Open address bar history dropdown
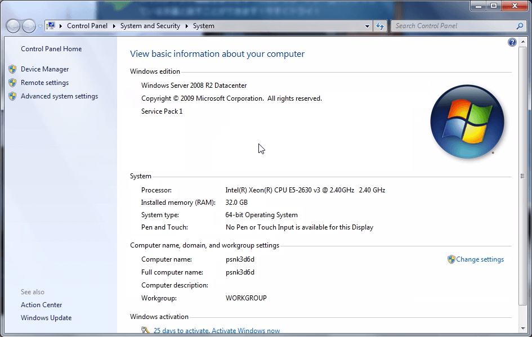Screen dimensions: 532x337 (367, 26)
